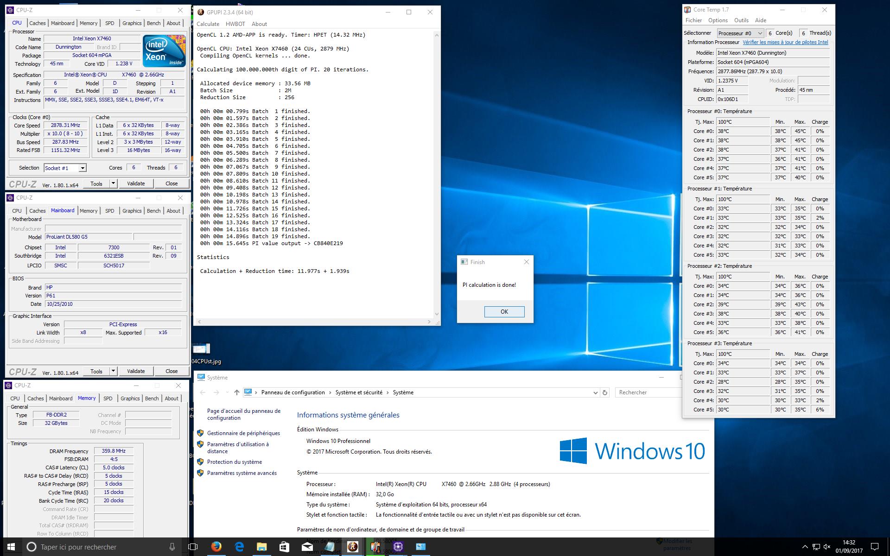Open the Graphics tab in the Memory CPU-Z window
The width and height of the screenshot is (890, 556).
(130, 398)
